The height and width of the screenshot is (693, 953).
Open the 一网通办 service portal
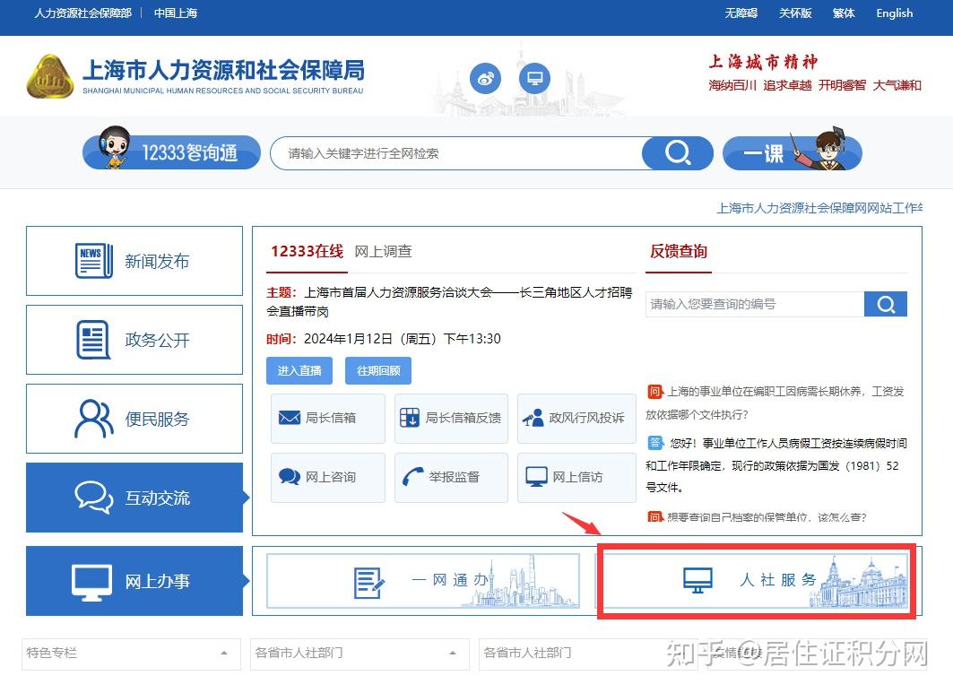click(424, 579)
